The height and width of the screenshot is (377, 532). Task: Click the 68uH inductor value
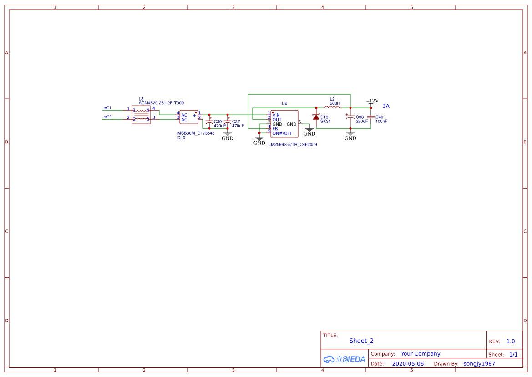coord(335,103)
